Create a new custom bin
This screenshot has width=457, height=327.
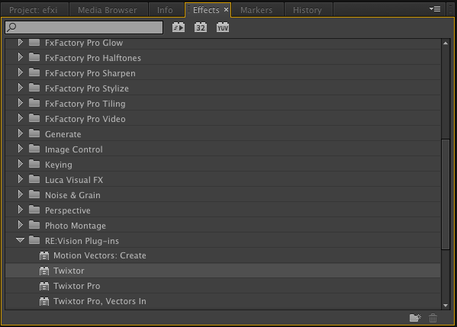[415, 317]
